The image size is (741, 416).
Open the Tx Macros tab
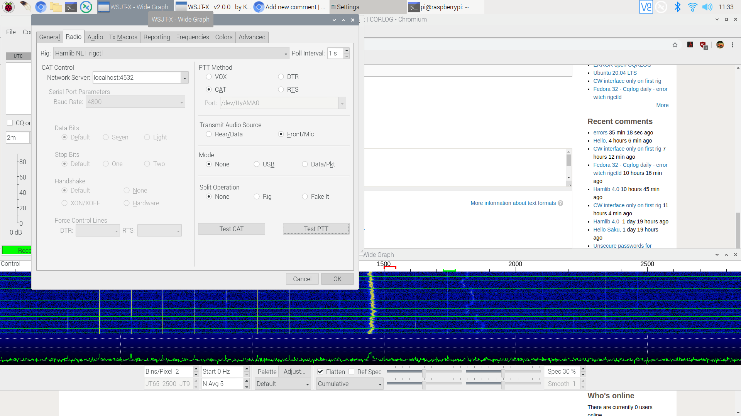(x=123, y=37)
